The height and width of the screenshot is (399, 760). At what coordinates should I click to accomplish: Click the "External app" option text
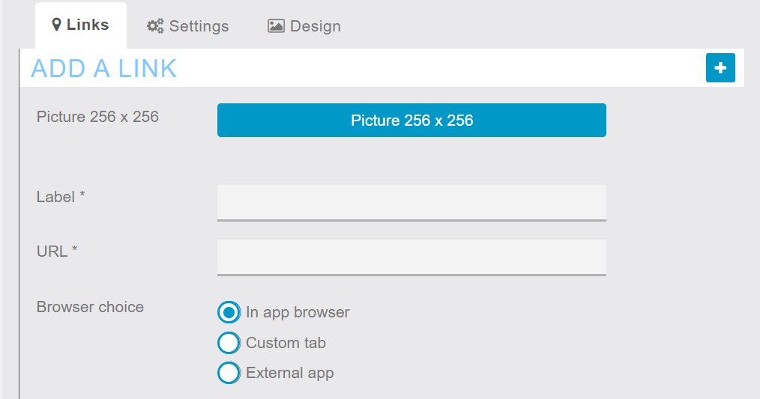[289, 373]
